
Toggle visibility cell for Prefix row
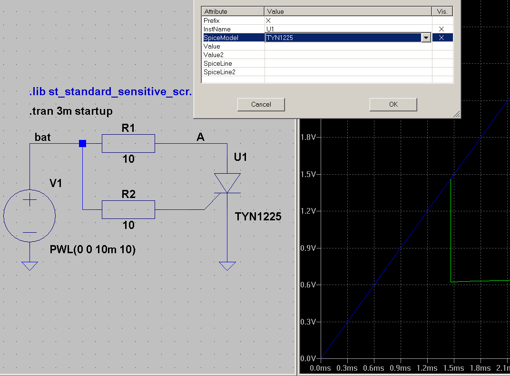pos(441,20)
